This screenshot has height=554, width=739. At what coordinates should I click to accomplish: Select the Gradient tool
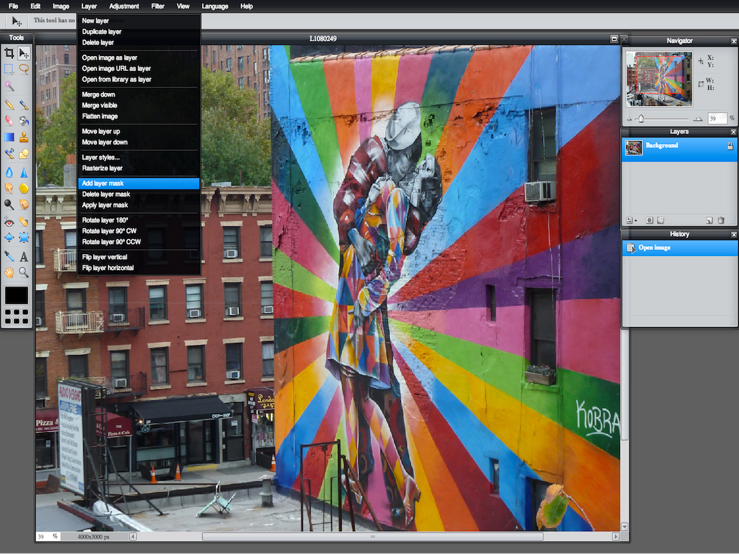pos(9,137)
